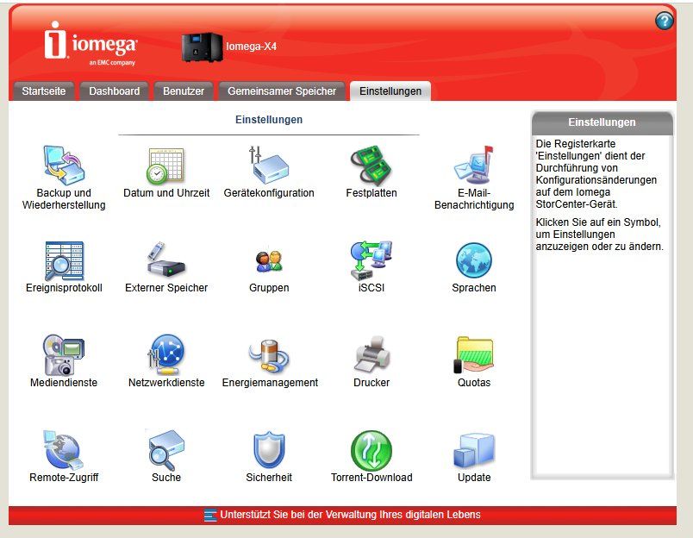Viewport: 693px width, 538px height.
Task: Click the footer icon beside Unterstützt Sie
Action: click(210, 515)
